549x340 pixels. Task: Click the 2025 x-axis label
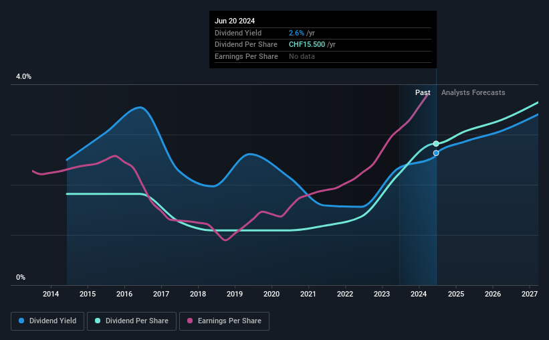pyautogui.click(x=456, y=294)
